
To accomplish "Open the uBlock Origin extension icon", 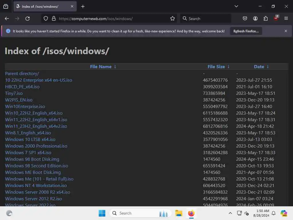I will point(276,18).
